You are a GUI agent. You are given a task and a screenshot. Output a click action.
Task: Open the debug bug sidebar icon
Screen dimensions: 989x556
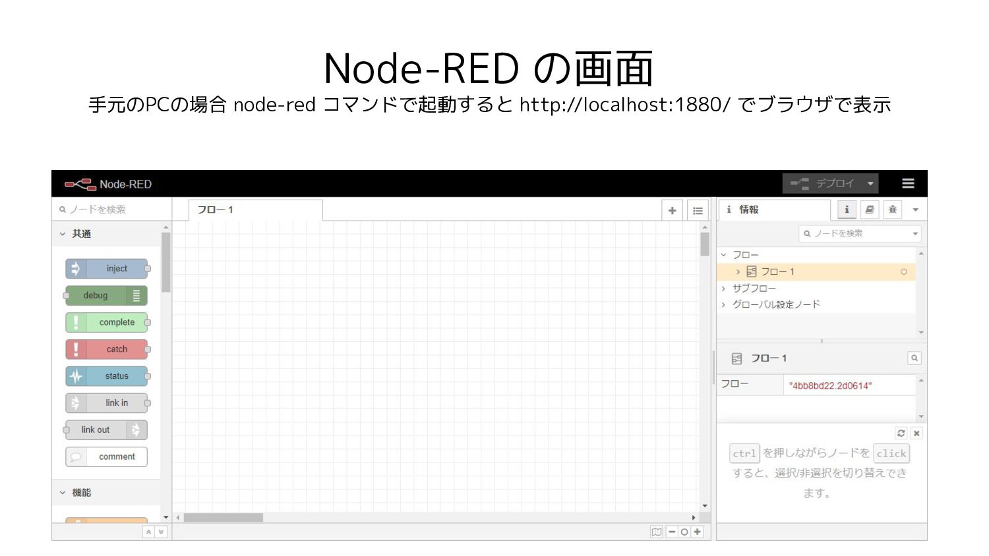pyautogui.click(x=893, y=209)
